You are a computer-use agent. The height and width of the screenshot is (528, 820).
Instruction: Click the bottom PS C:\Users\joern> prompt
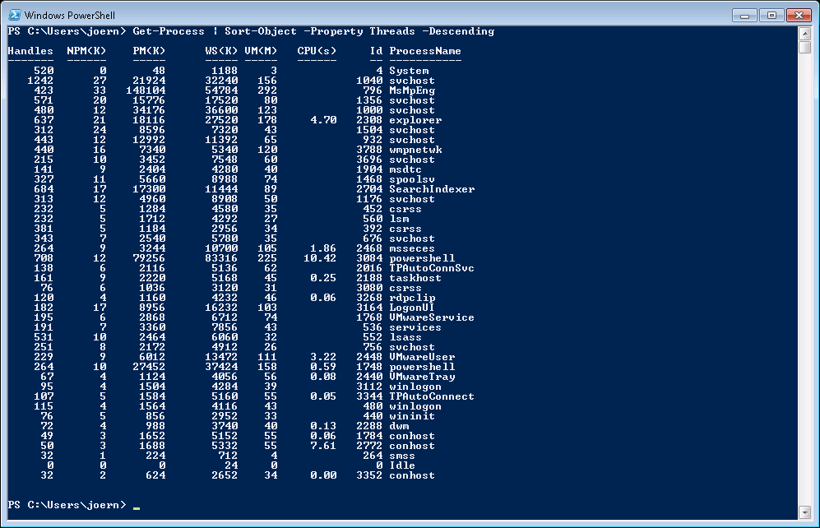pyautogui.click(x=67, y=505)
